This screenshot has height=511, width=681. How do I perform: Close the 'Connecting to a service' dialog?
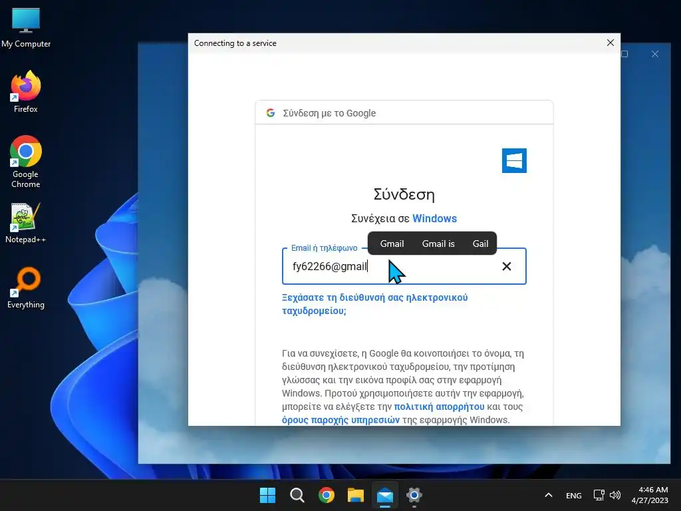point(611,43)
